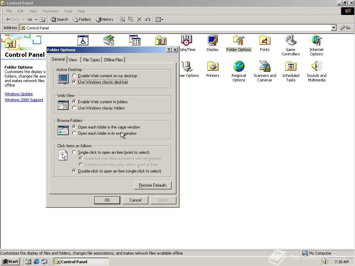Click the Undo toolbar icon

pyautogui.click(x=147, y=19)
